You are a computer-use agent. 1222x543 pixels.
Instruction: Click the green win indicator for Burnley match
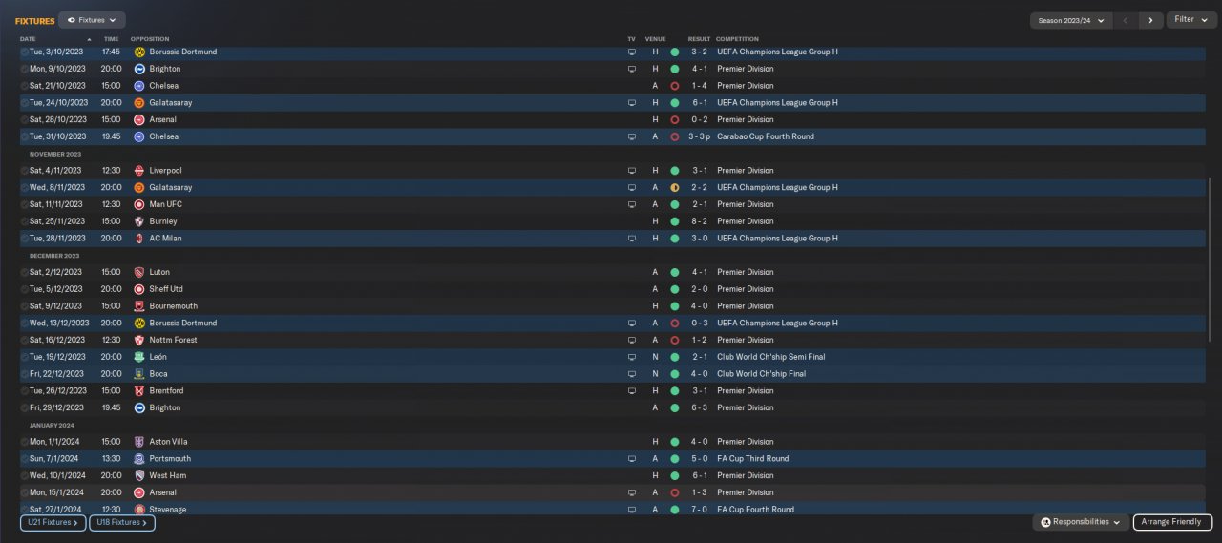coord(674,221)
